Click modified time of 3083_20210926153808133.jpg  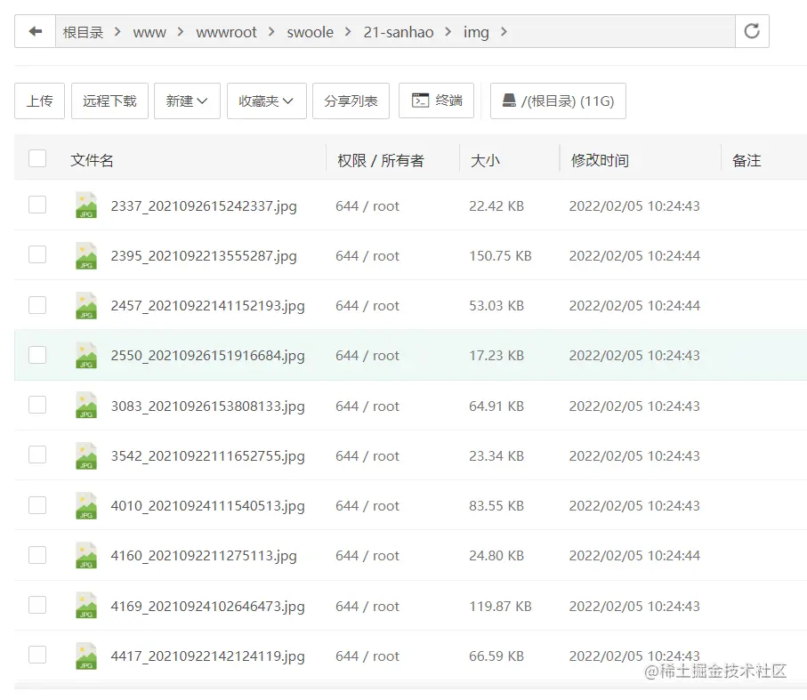click(x=634, y=406)
